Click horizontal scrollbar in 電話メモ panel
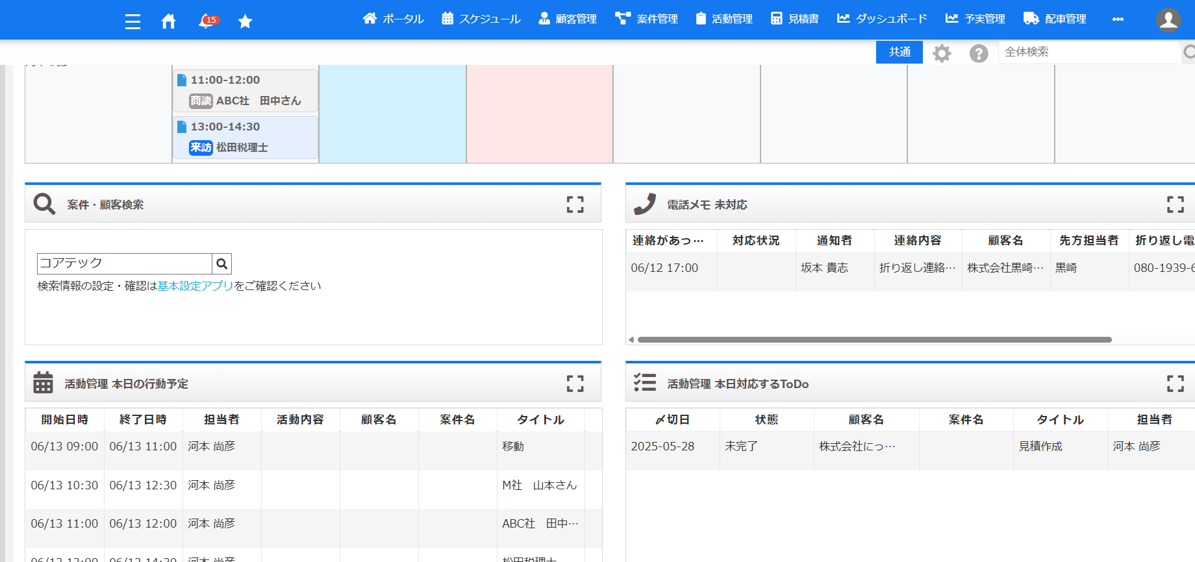Screen dimensions: 1195x562 [874, 339]
